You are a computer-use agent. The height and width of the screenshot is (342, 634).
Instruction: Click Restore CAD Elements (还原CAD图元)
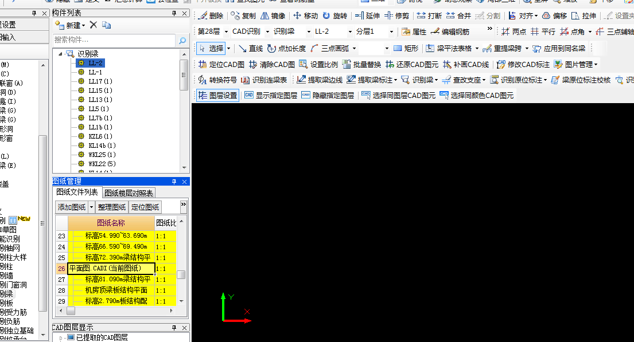411,65
